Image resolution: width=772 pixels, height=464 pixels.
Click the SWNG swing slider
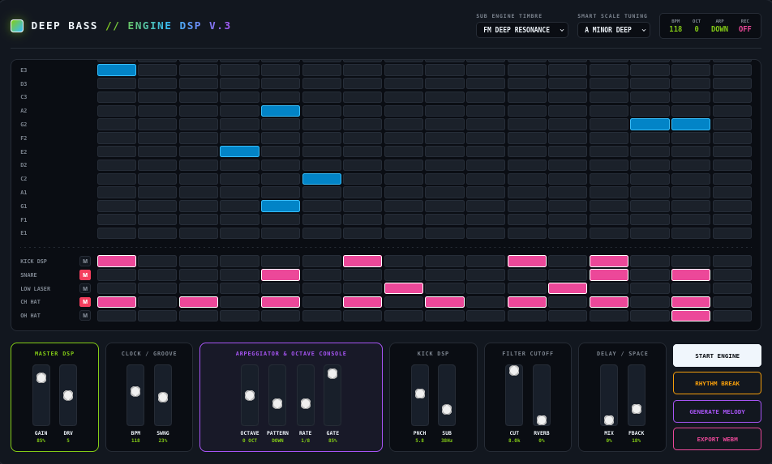[x=163, y=395]
